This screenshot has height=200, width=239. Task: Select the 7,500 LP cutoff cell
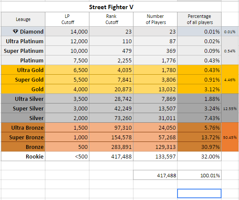point(67,60)
